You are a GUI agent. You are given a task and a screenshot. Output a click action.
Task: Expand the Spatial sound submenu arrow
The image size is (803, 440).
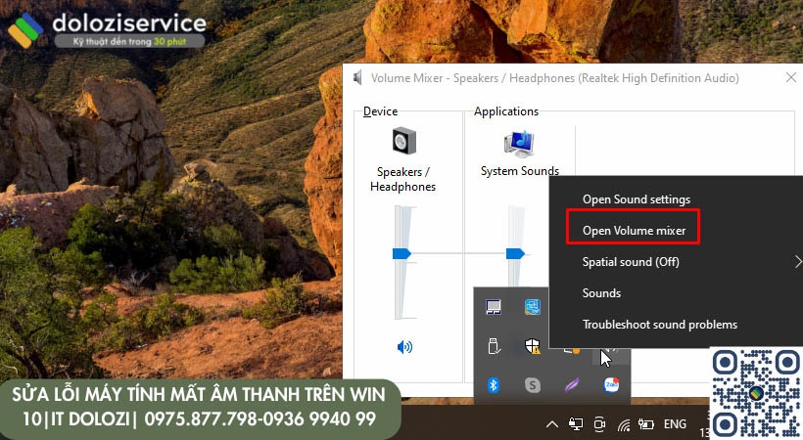tap(798, 262)
